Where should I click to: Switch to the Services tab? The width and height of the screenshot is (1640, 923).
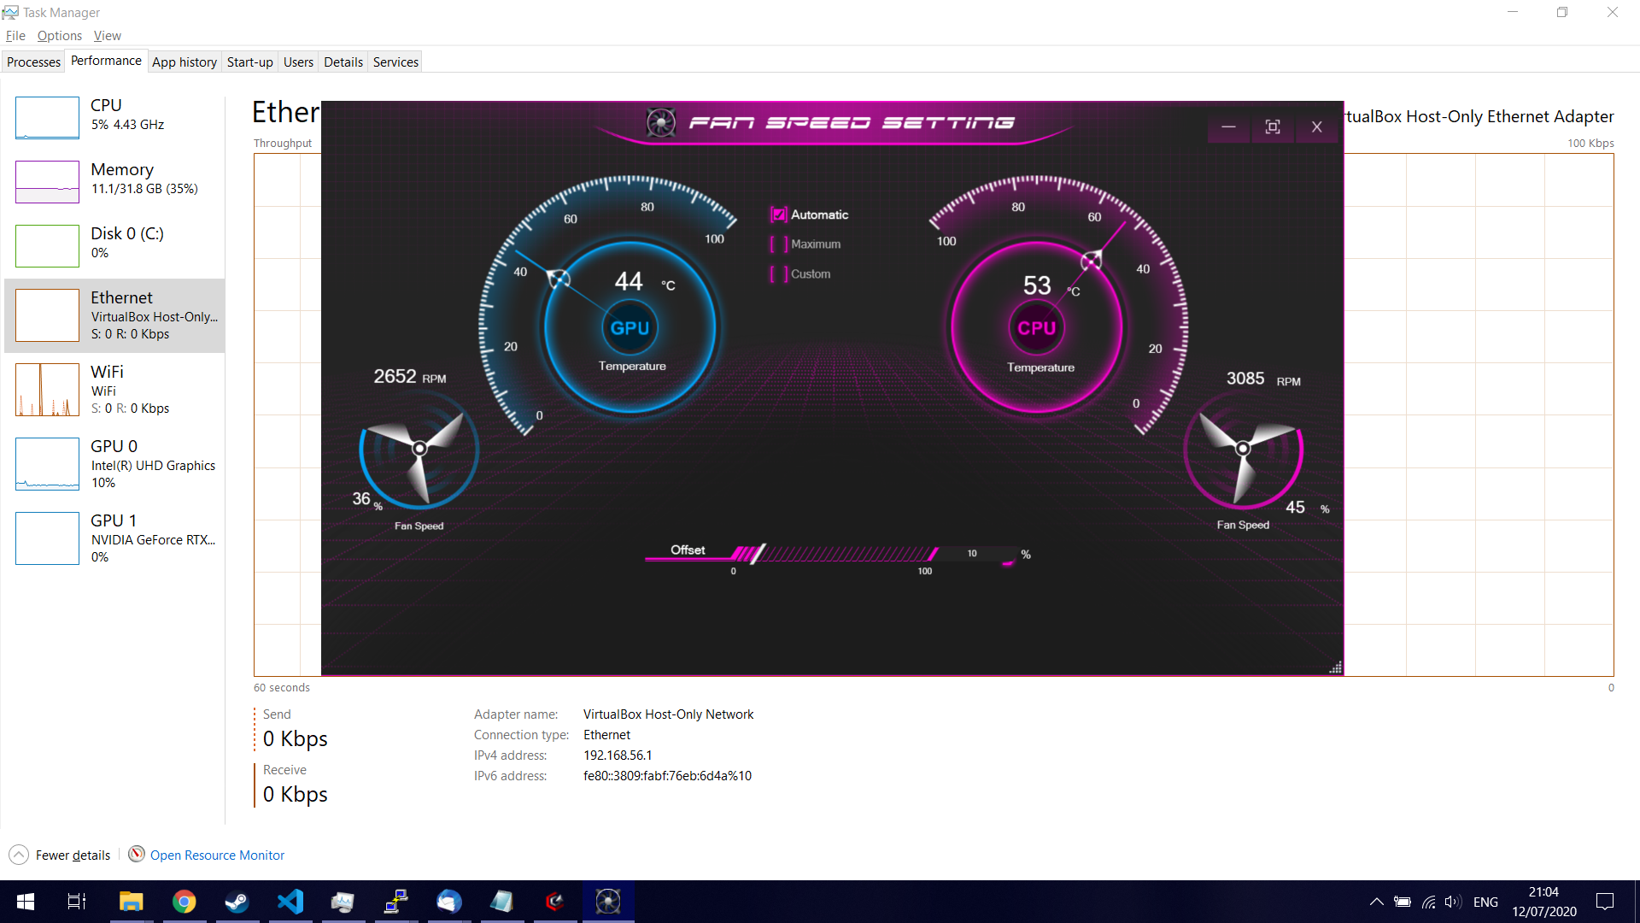(x=395, y=62)
